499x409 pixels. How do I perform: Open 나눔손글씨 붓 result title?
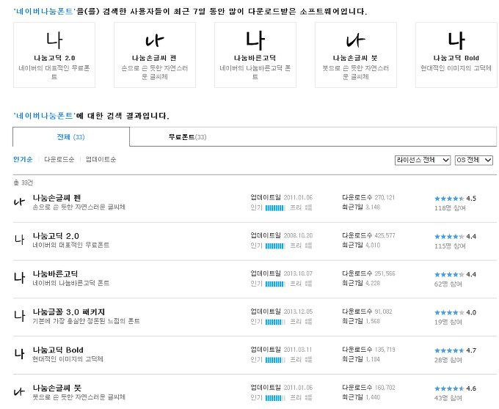tap(57, 388)
